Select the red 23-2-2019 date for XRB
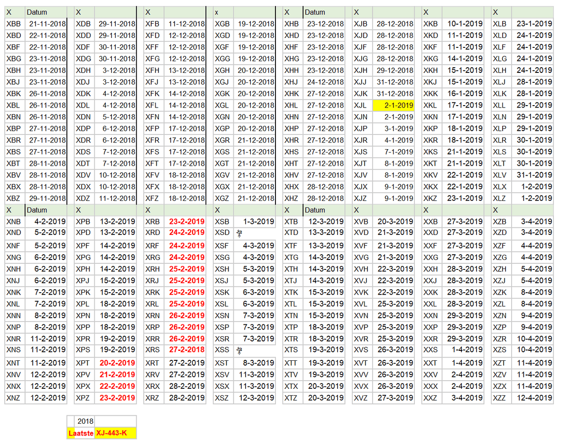Screen dimensions: 569x447 (187, 222)
